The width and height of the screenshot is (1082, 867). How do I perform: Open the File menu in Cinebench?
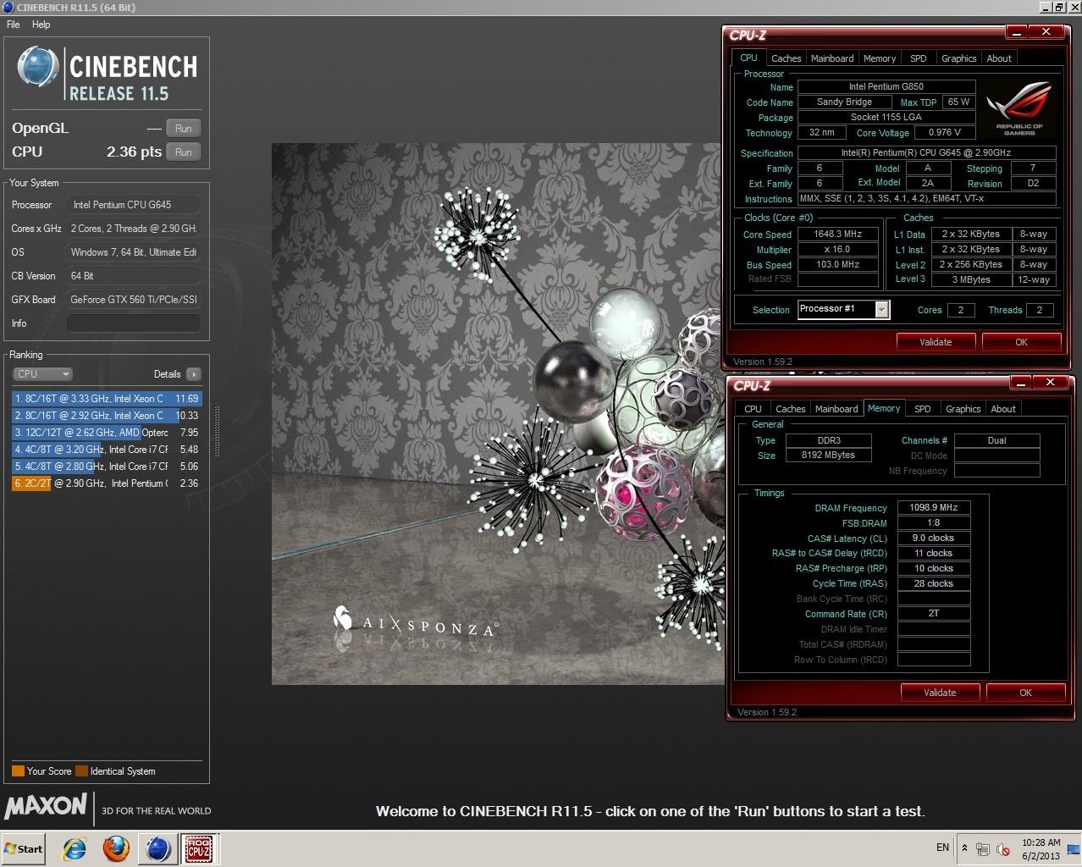pos(14,25)
